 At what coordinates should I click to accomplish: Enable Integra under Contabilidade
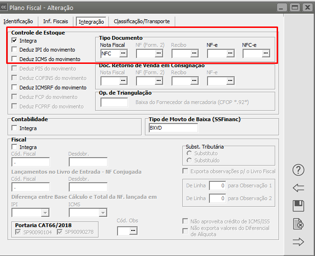point(15,128)
